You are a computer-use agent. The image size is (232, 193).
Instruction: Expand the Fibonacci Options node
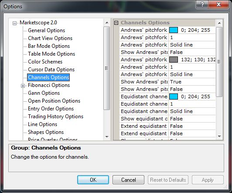tap(23, 86)
